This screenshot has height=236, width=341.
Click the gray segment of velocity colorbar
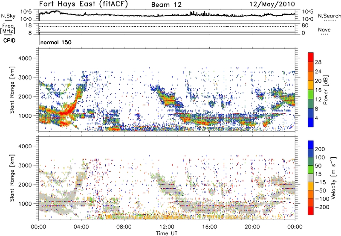311,178
